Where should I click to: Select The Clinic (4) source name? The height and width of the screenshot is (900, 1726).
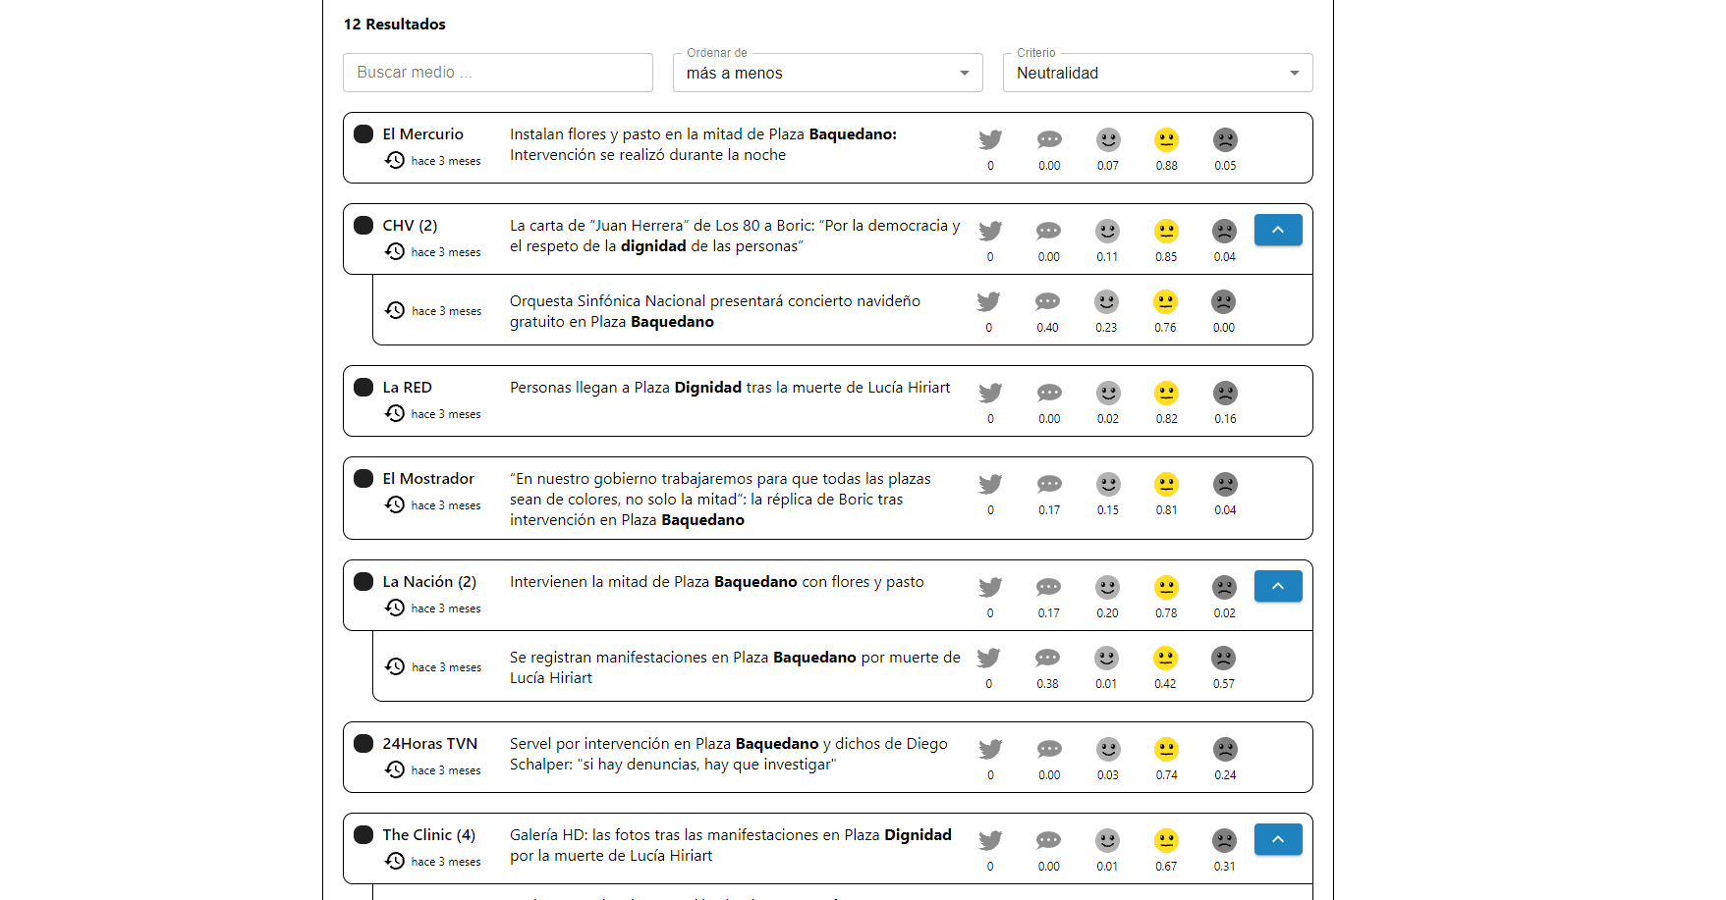pos(428,835)
